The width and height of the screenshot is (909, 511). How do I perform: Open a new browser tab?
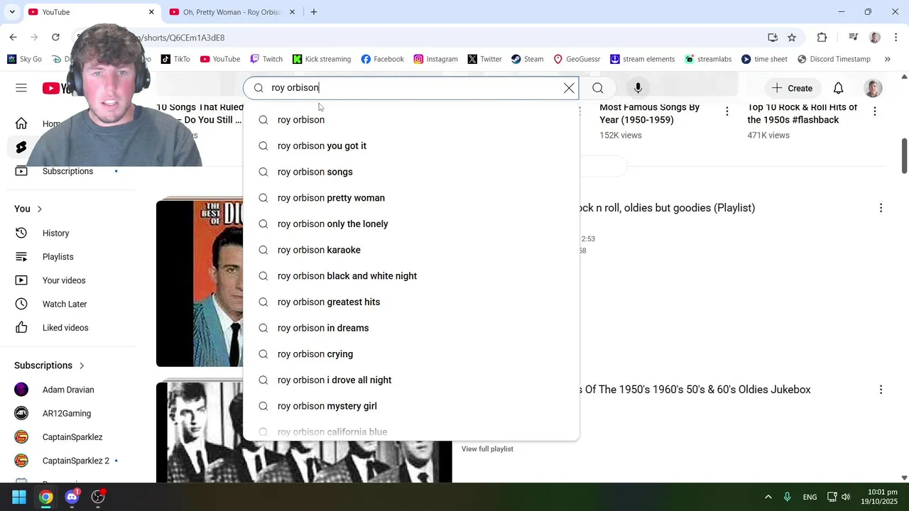coord(314,12)
